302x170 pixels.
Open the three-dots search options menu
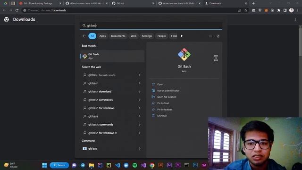(210, 36)
